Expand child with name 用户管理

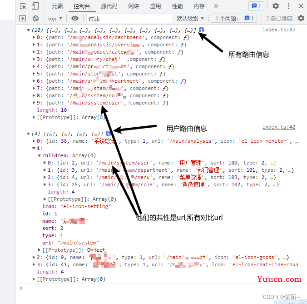(45, 163)
